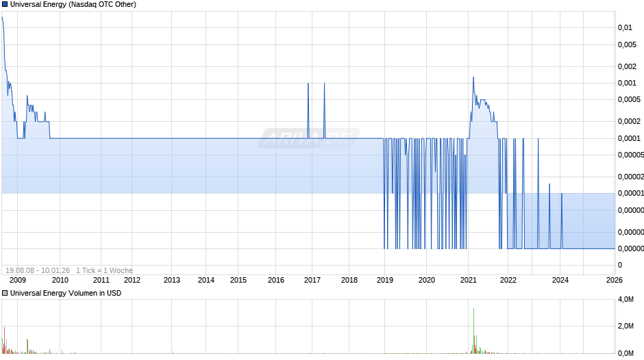Click the chart title 'Universal Energy (Nasdaq OTC Other)'
Screen dimensions: 644x360
point(73,5)
